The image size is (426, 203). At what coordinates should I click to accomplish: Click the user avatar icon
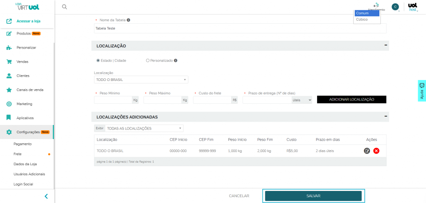point(395,7)
